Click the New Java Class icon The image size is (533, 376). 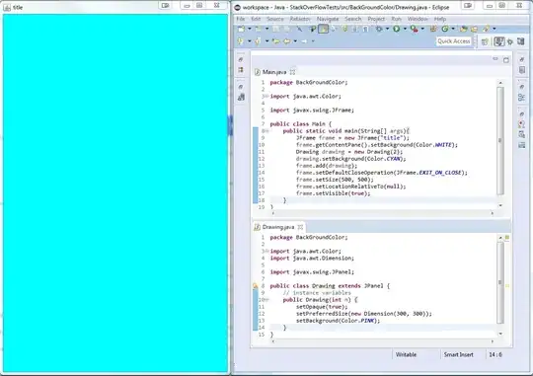pyautogui.click(x=444, y=29)
